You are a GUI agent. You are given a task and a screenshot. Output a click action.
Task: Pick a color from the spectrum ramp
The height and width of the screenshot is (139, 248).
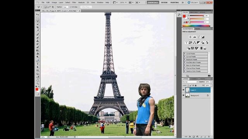click(x=196, y=26)
